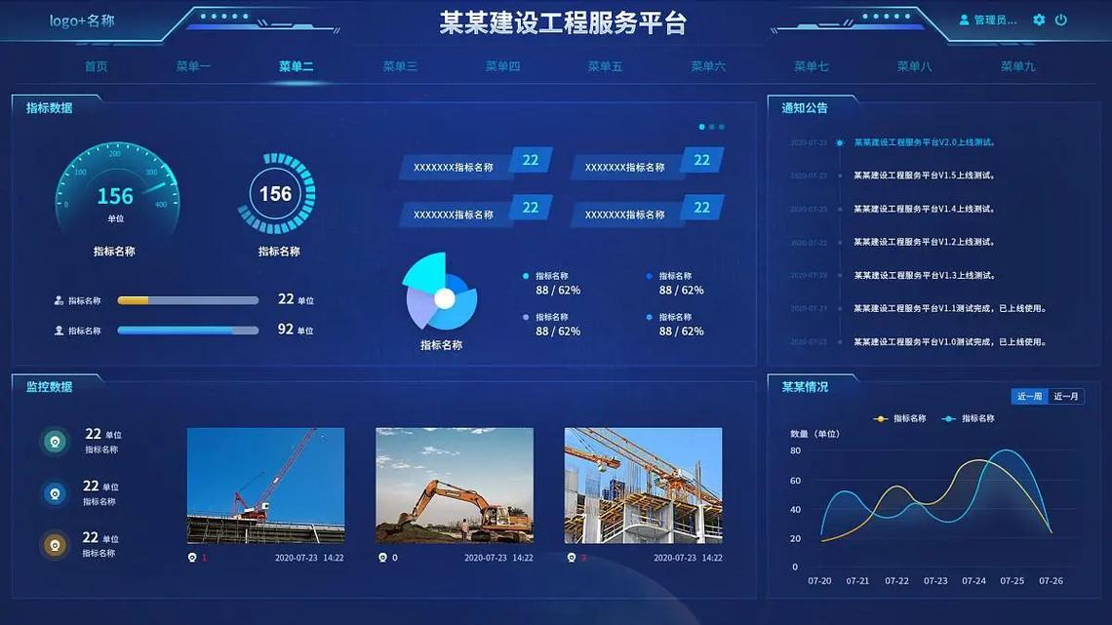The height and width of the screenshot is (625, 1112).
Task: Select the 近一周 time range option
Action: tap(1027, 396)
